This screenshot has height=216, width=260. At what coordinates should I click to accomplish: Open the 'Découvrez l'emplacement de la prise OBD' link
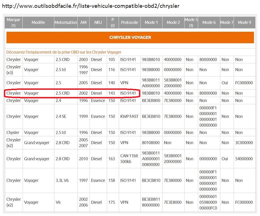tap(64, 52)
